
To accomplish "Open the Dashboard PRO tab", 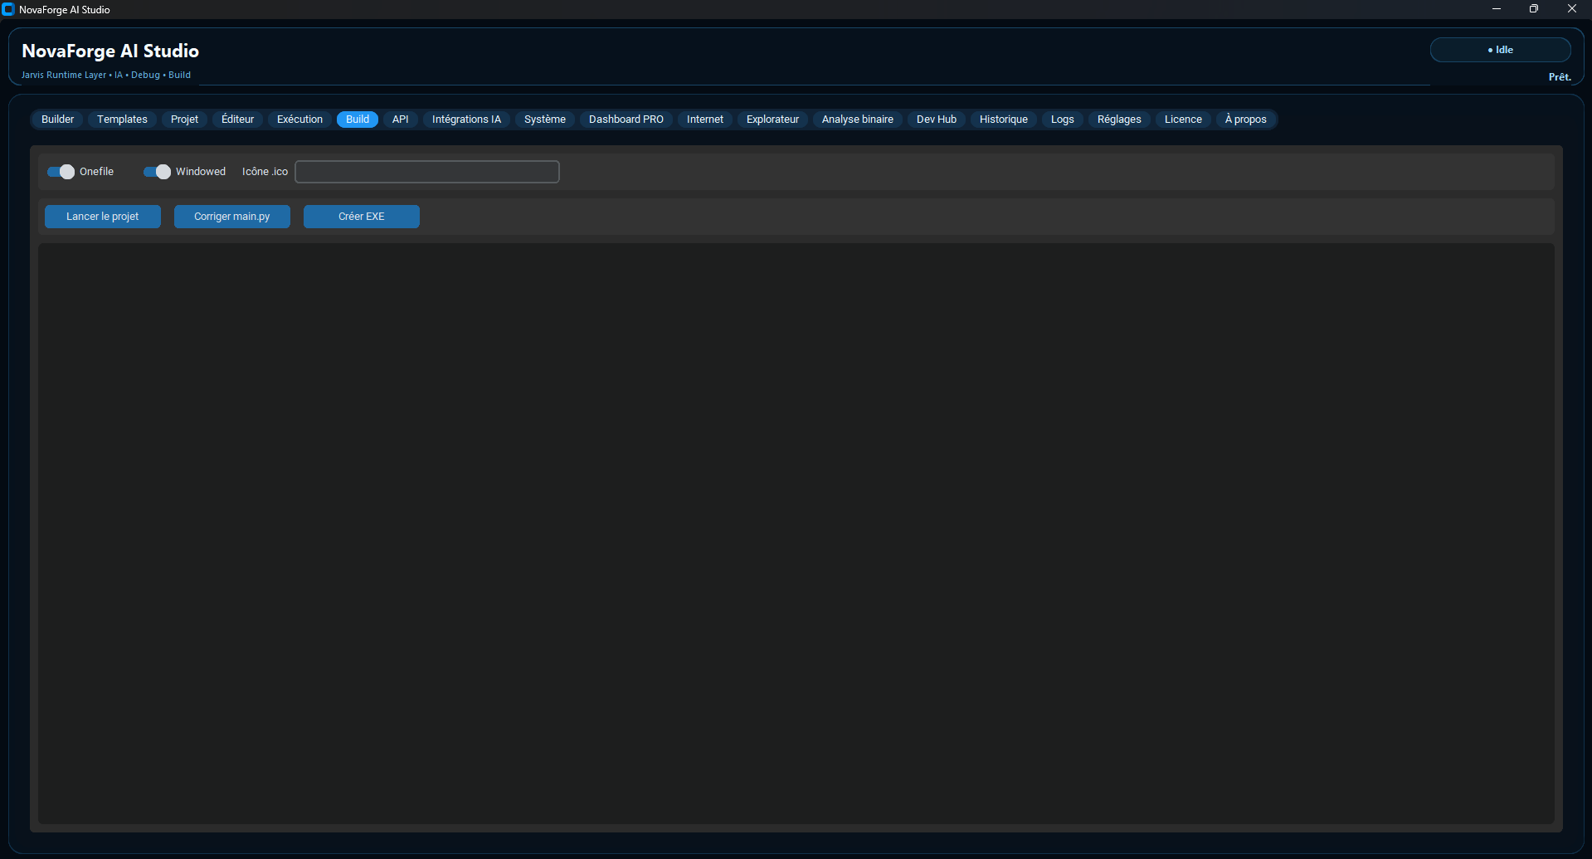I will [626, 120].
